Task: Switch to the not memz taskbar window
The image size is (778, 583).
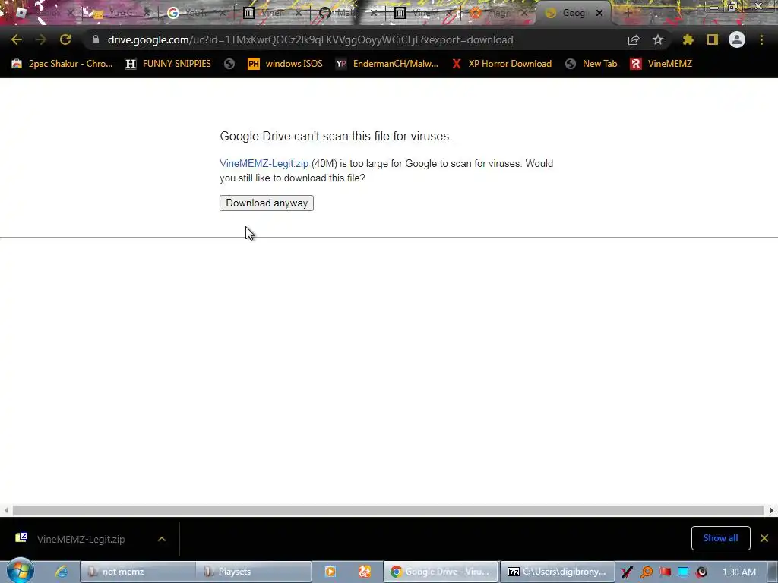Action: coord(138,572)
